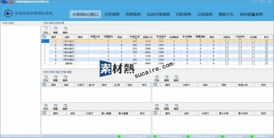Click 删除 icon in 分拣口基本信息设置 toolbar

(x=65, y=30)
